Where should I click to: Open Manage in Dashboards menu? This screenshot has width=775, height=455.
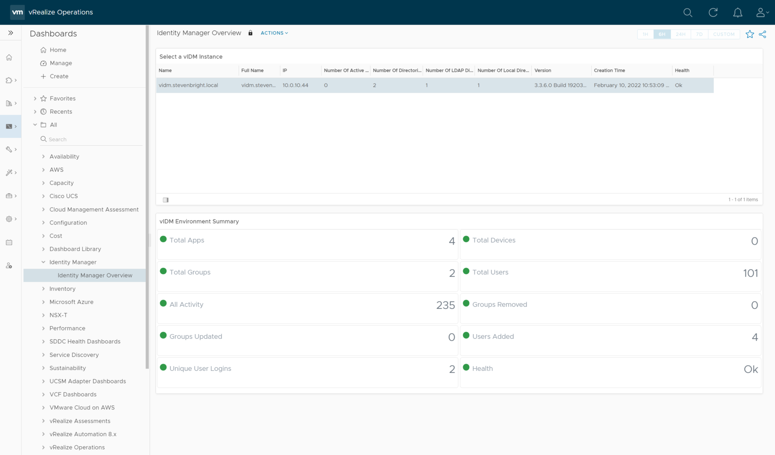pyautogui.click(x=61, y=63)
